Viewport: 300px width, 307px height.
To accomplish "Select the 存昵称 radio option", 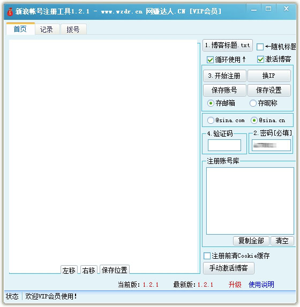I will [x=253, y=103].
